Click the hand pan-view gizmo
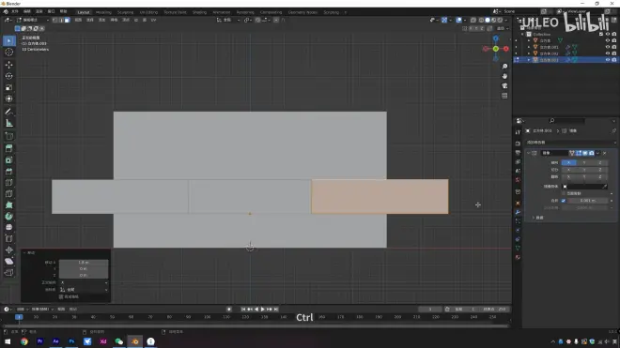 point(504,76)
